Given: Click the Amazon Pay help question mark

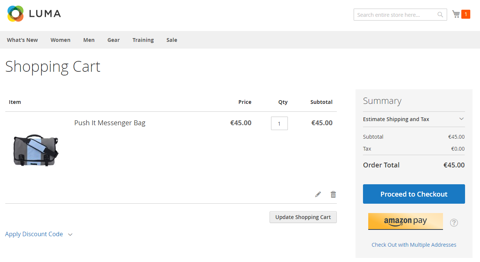Looking at the screenshot, I should pos(454,223).
